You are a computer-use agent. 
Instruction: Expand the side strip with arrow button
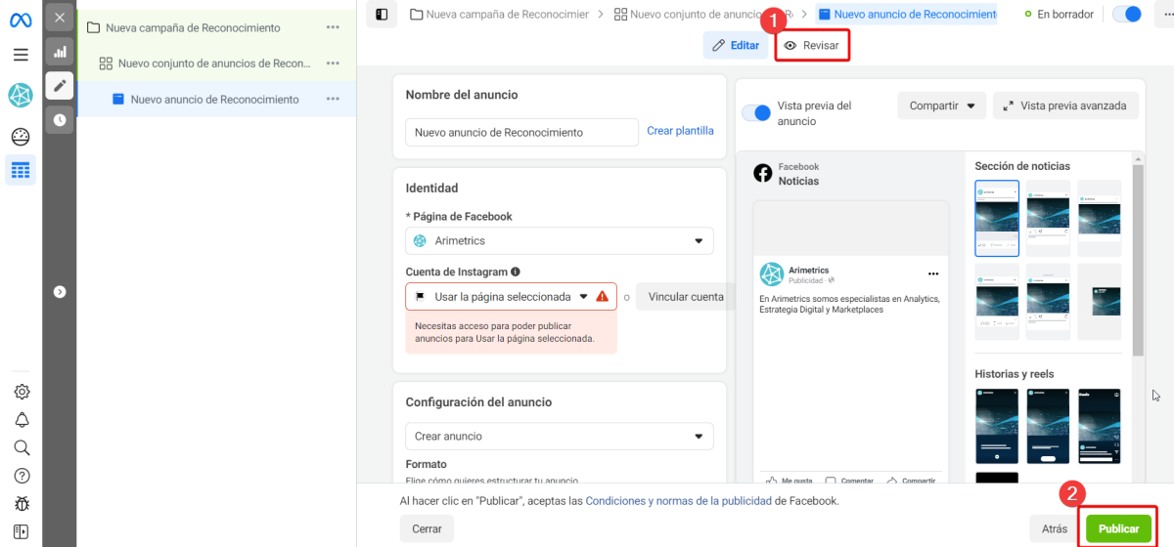pos(60,291)
